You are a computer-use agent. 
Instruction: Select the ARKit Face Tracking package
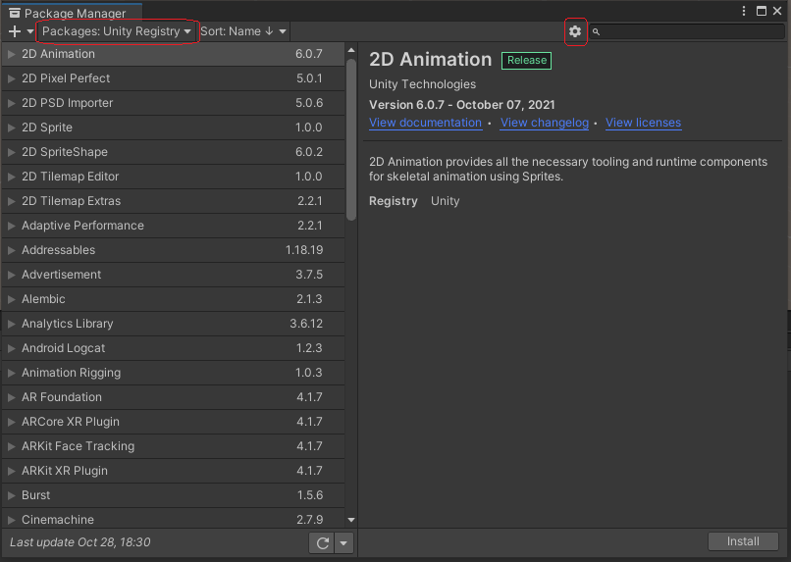(174, 446)
